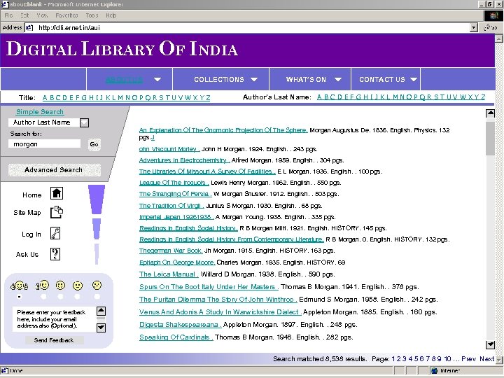
Task: Click the page icon in the status bar
Action: click(x=4, y=370)
